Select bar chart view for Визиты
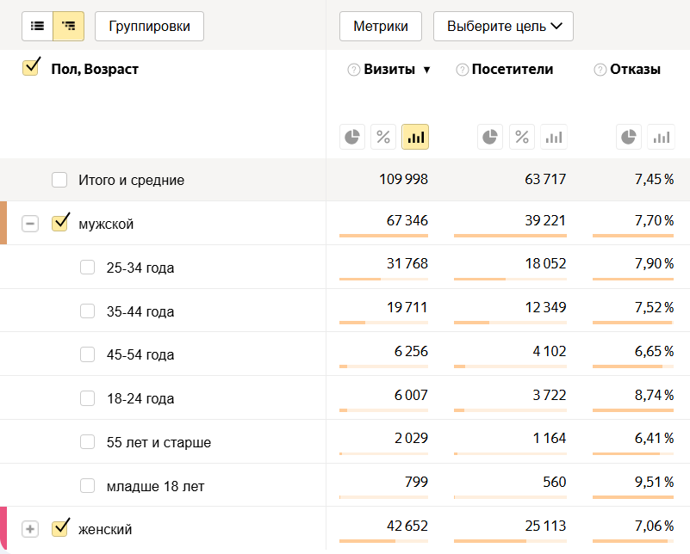This screenshot has width=690, height=554. tap(415, 137)
